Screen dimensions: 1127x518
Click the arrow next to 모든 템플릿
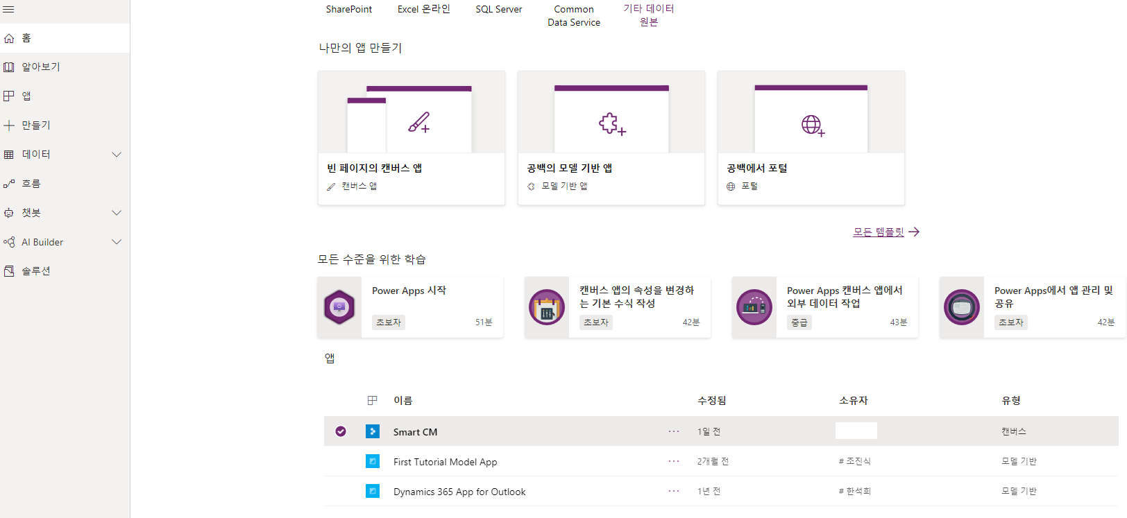click(x=914, y=232)
